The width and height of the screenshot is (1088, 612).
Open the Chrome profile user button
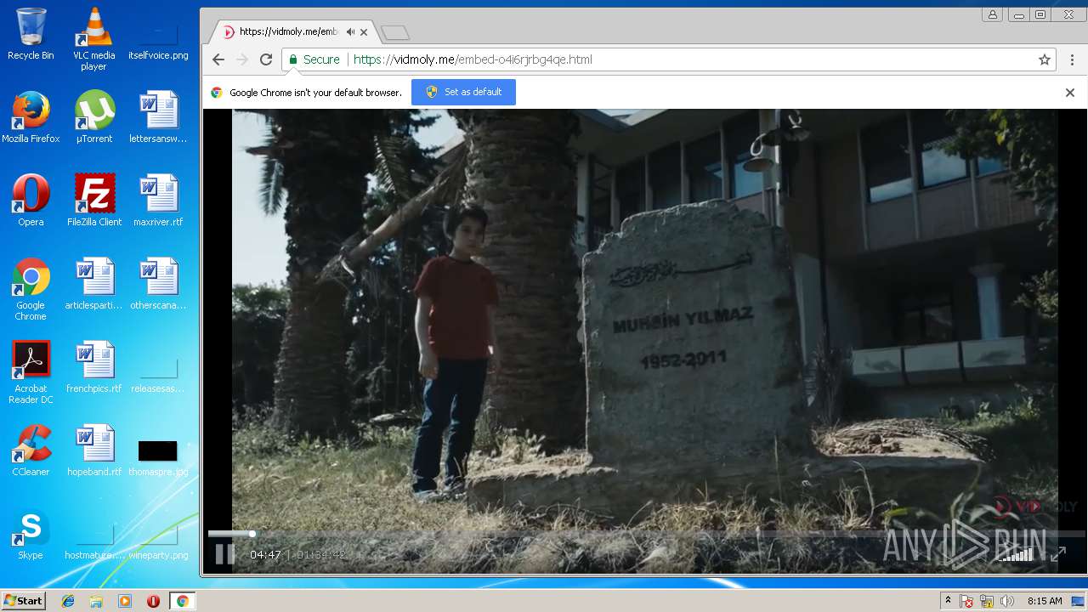(992, 14)
